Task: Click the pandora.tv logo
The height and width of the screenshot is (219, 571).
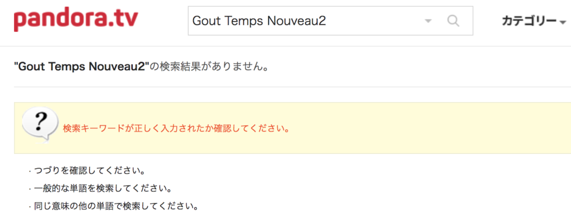Action: pyautogui.click(x=76, y=21)
